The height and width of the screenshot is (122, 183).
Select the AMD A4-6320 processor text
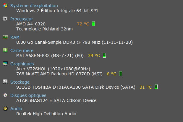click(x=31, y=24)
